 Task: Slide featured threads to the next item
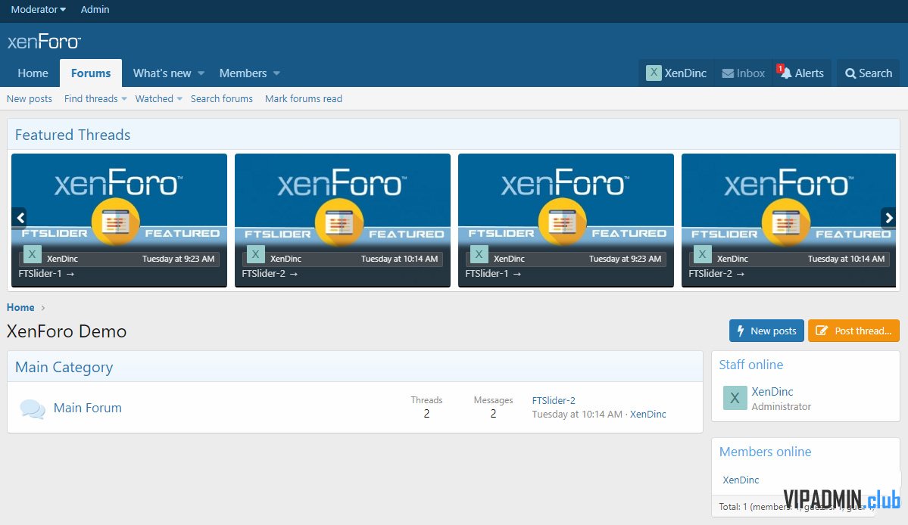pyautogui.click(x=888, y=218)
